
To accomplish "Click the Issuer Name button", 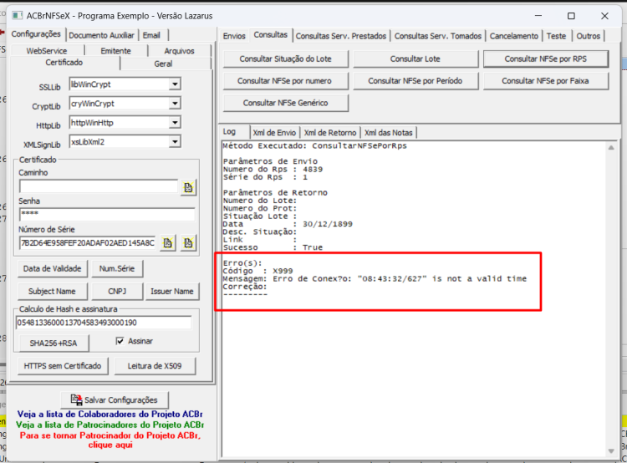I will pos(172,291).
